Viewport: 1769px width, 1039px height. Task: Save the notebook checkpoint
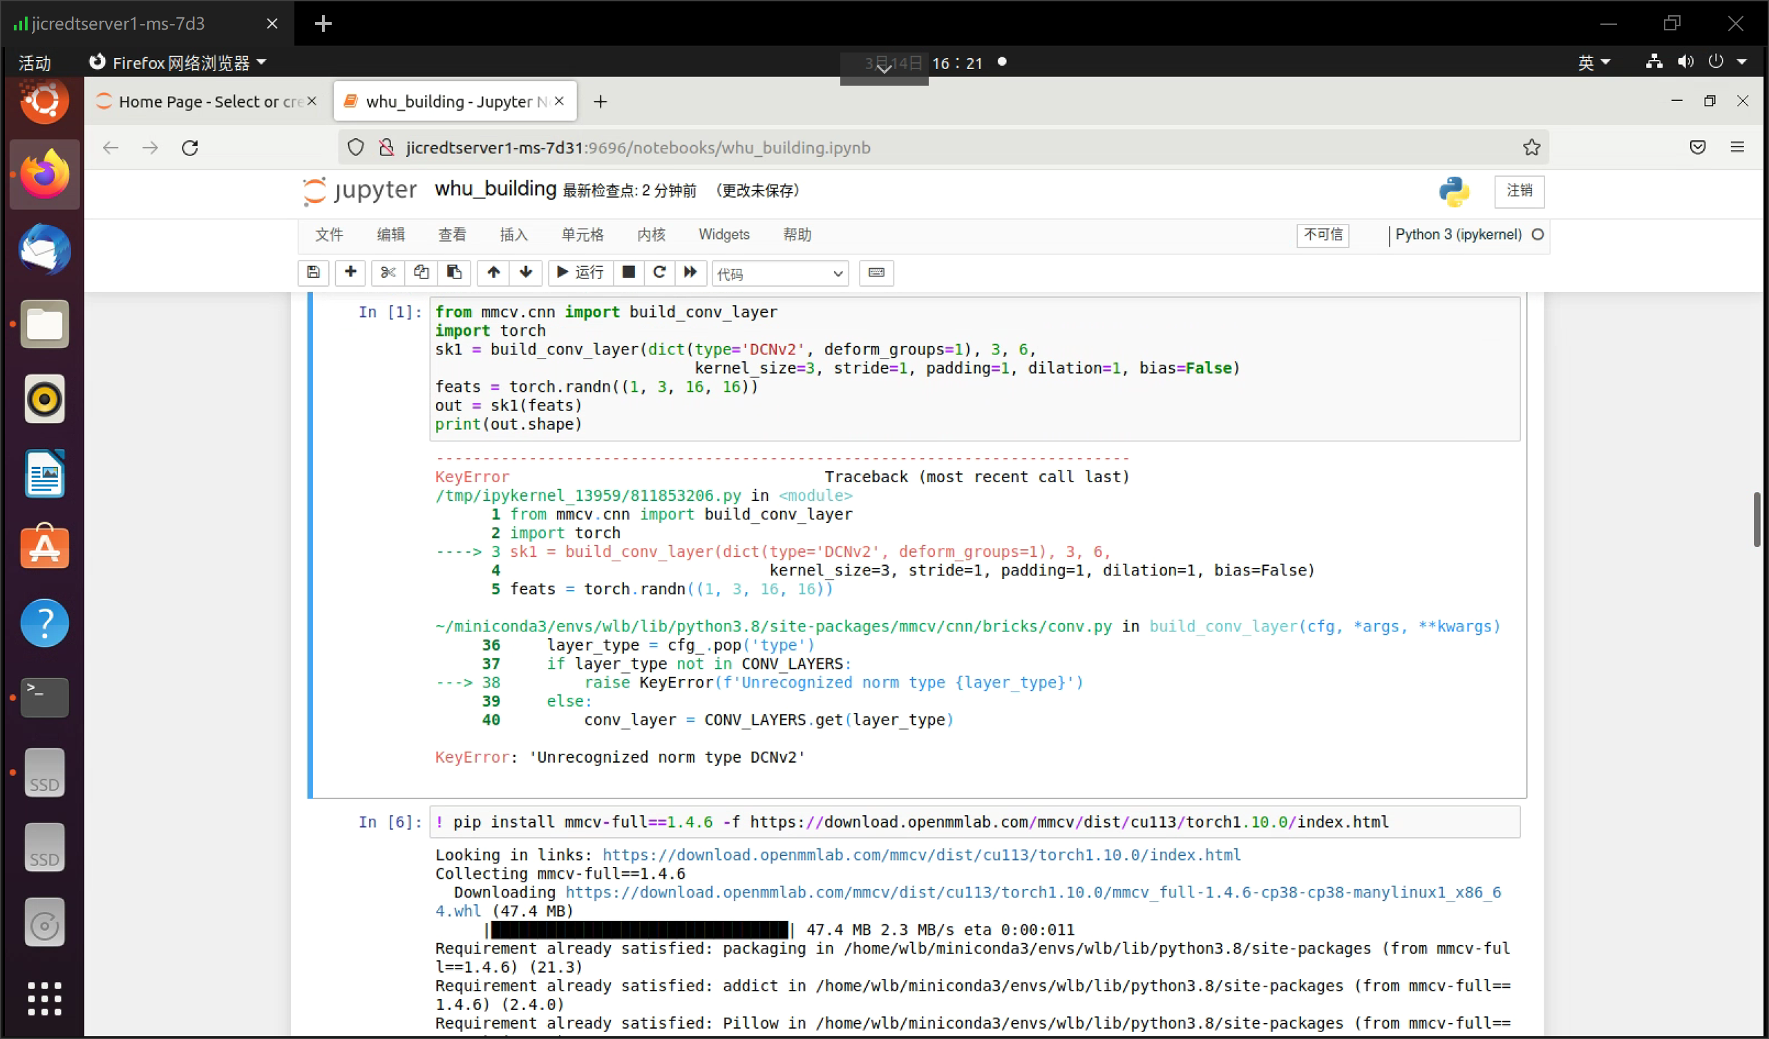313,273
